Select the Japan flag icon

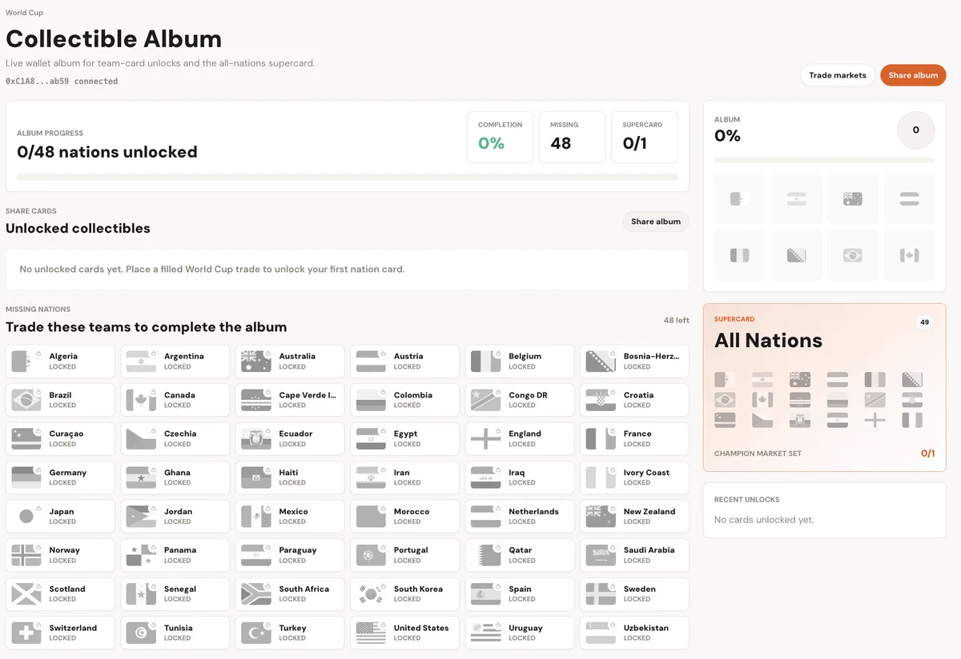point(26,517)
